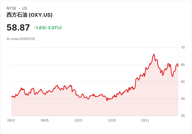
Task: Click the At close date text
Action: coord(21,39)
